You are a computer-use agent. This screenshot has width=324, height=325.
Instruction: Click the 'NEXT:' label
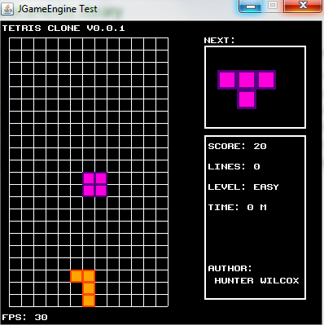[x=219, y=41]
